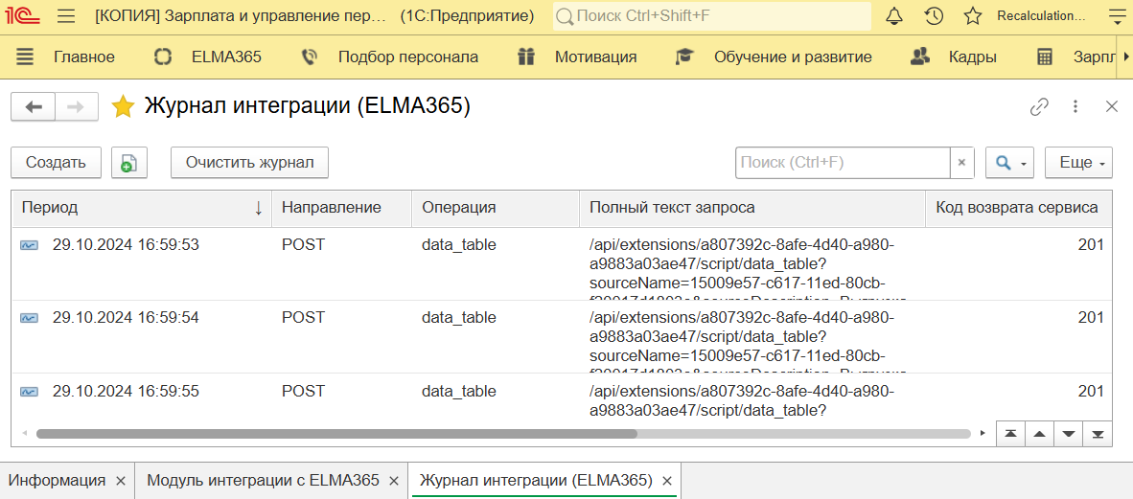The image size is (1133, 499).
Task: Click horizontal scrollbar left arrow
Action: click(24, 434)
